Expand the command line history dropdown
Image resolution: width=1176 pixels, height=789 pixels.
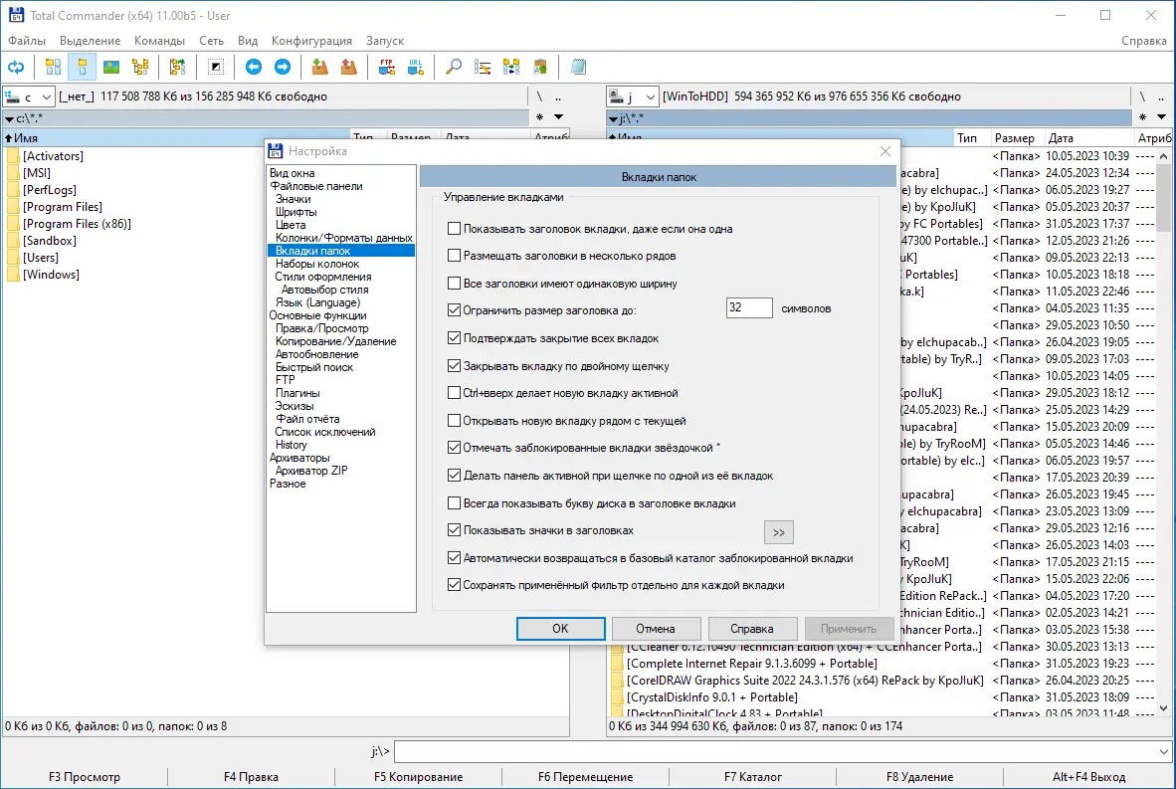1164,751
